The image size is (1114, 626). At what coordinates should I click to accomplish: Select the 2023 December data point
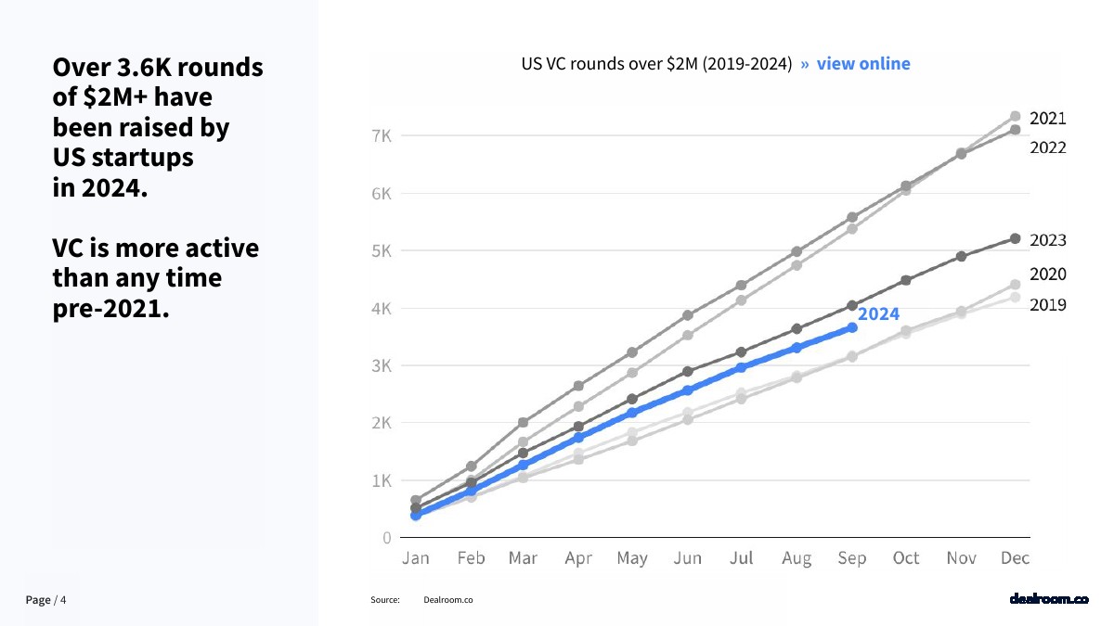point(1016,238)
